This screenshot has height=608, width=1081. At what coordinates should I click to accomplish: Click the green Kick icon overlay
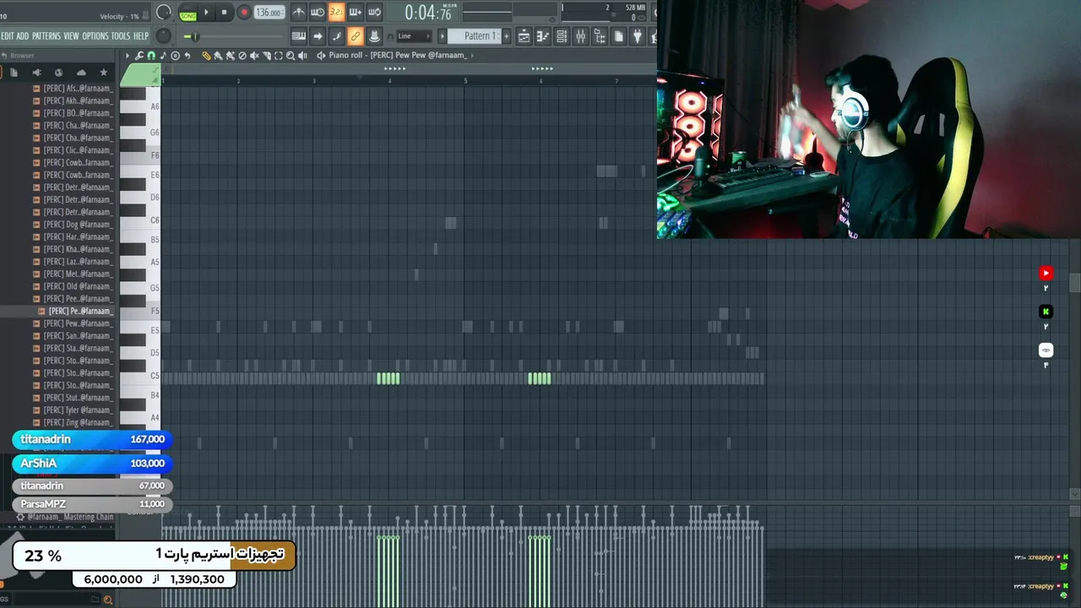point(1046,312)
